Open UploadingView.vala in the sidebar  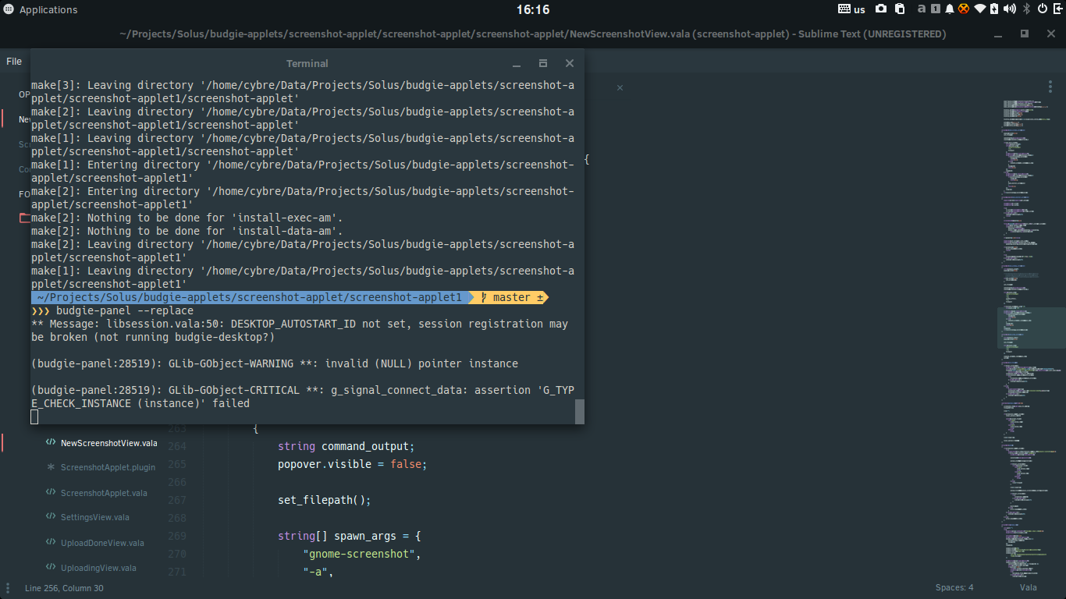(98, 568)
